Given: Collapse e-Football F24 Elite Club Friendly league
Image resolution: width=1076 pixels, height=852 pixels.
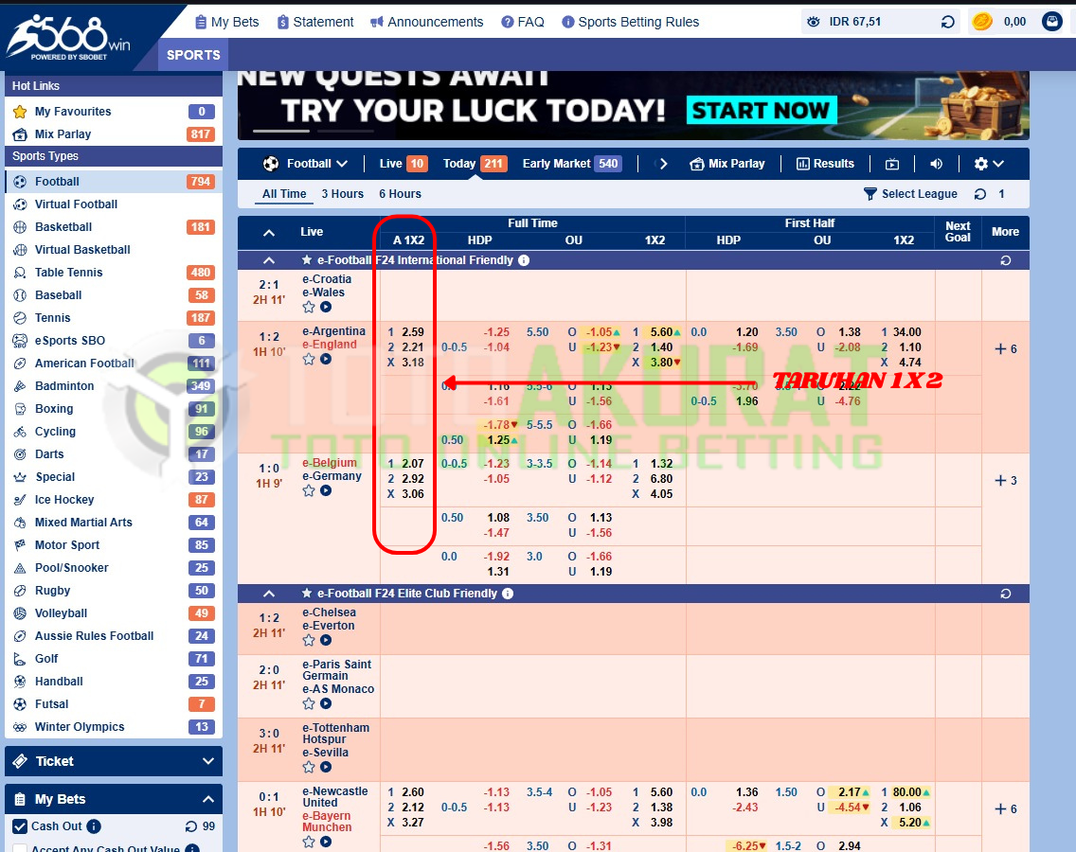Looking at the screenshot, I should click(x=269, y=594).
